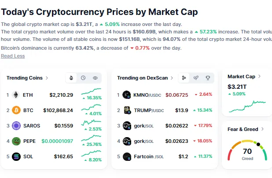Click the Ethereum logo icon
Image resolution: width=272 pixels, height=178 pixels.
click(16, 94)
